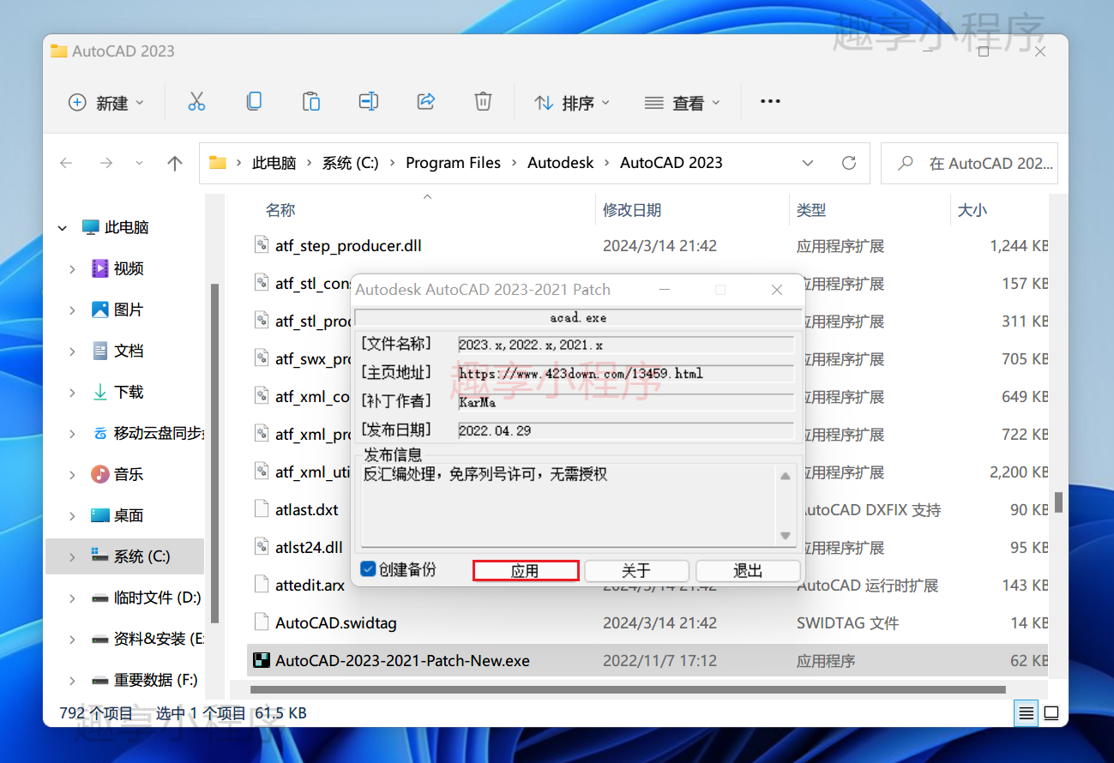This screenshot has height=763, width=1114.
Task: Open the 排序 sort dropdown
Action: 572,102
